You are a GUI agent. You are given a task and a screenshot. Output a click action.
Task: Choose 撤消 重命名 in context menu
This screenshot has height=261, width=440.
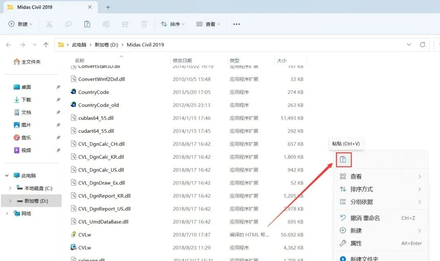coord(381,218)
